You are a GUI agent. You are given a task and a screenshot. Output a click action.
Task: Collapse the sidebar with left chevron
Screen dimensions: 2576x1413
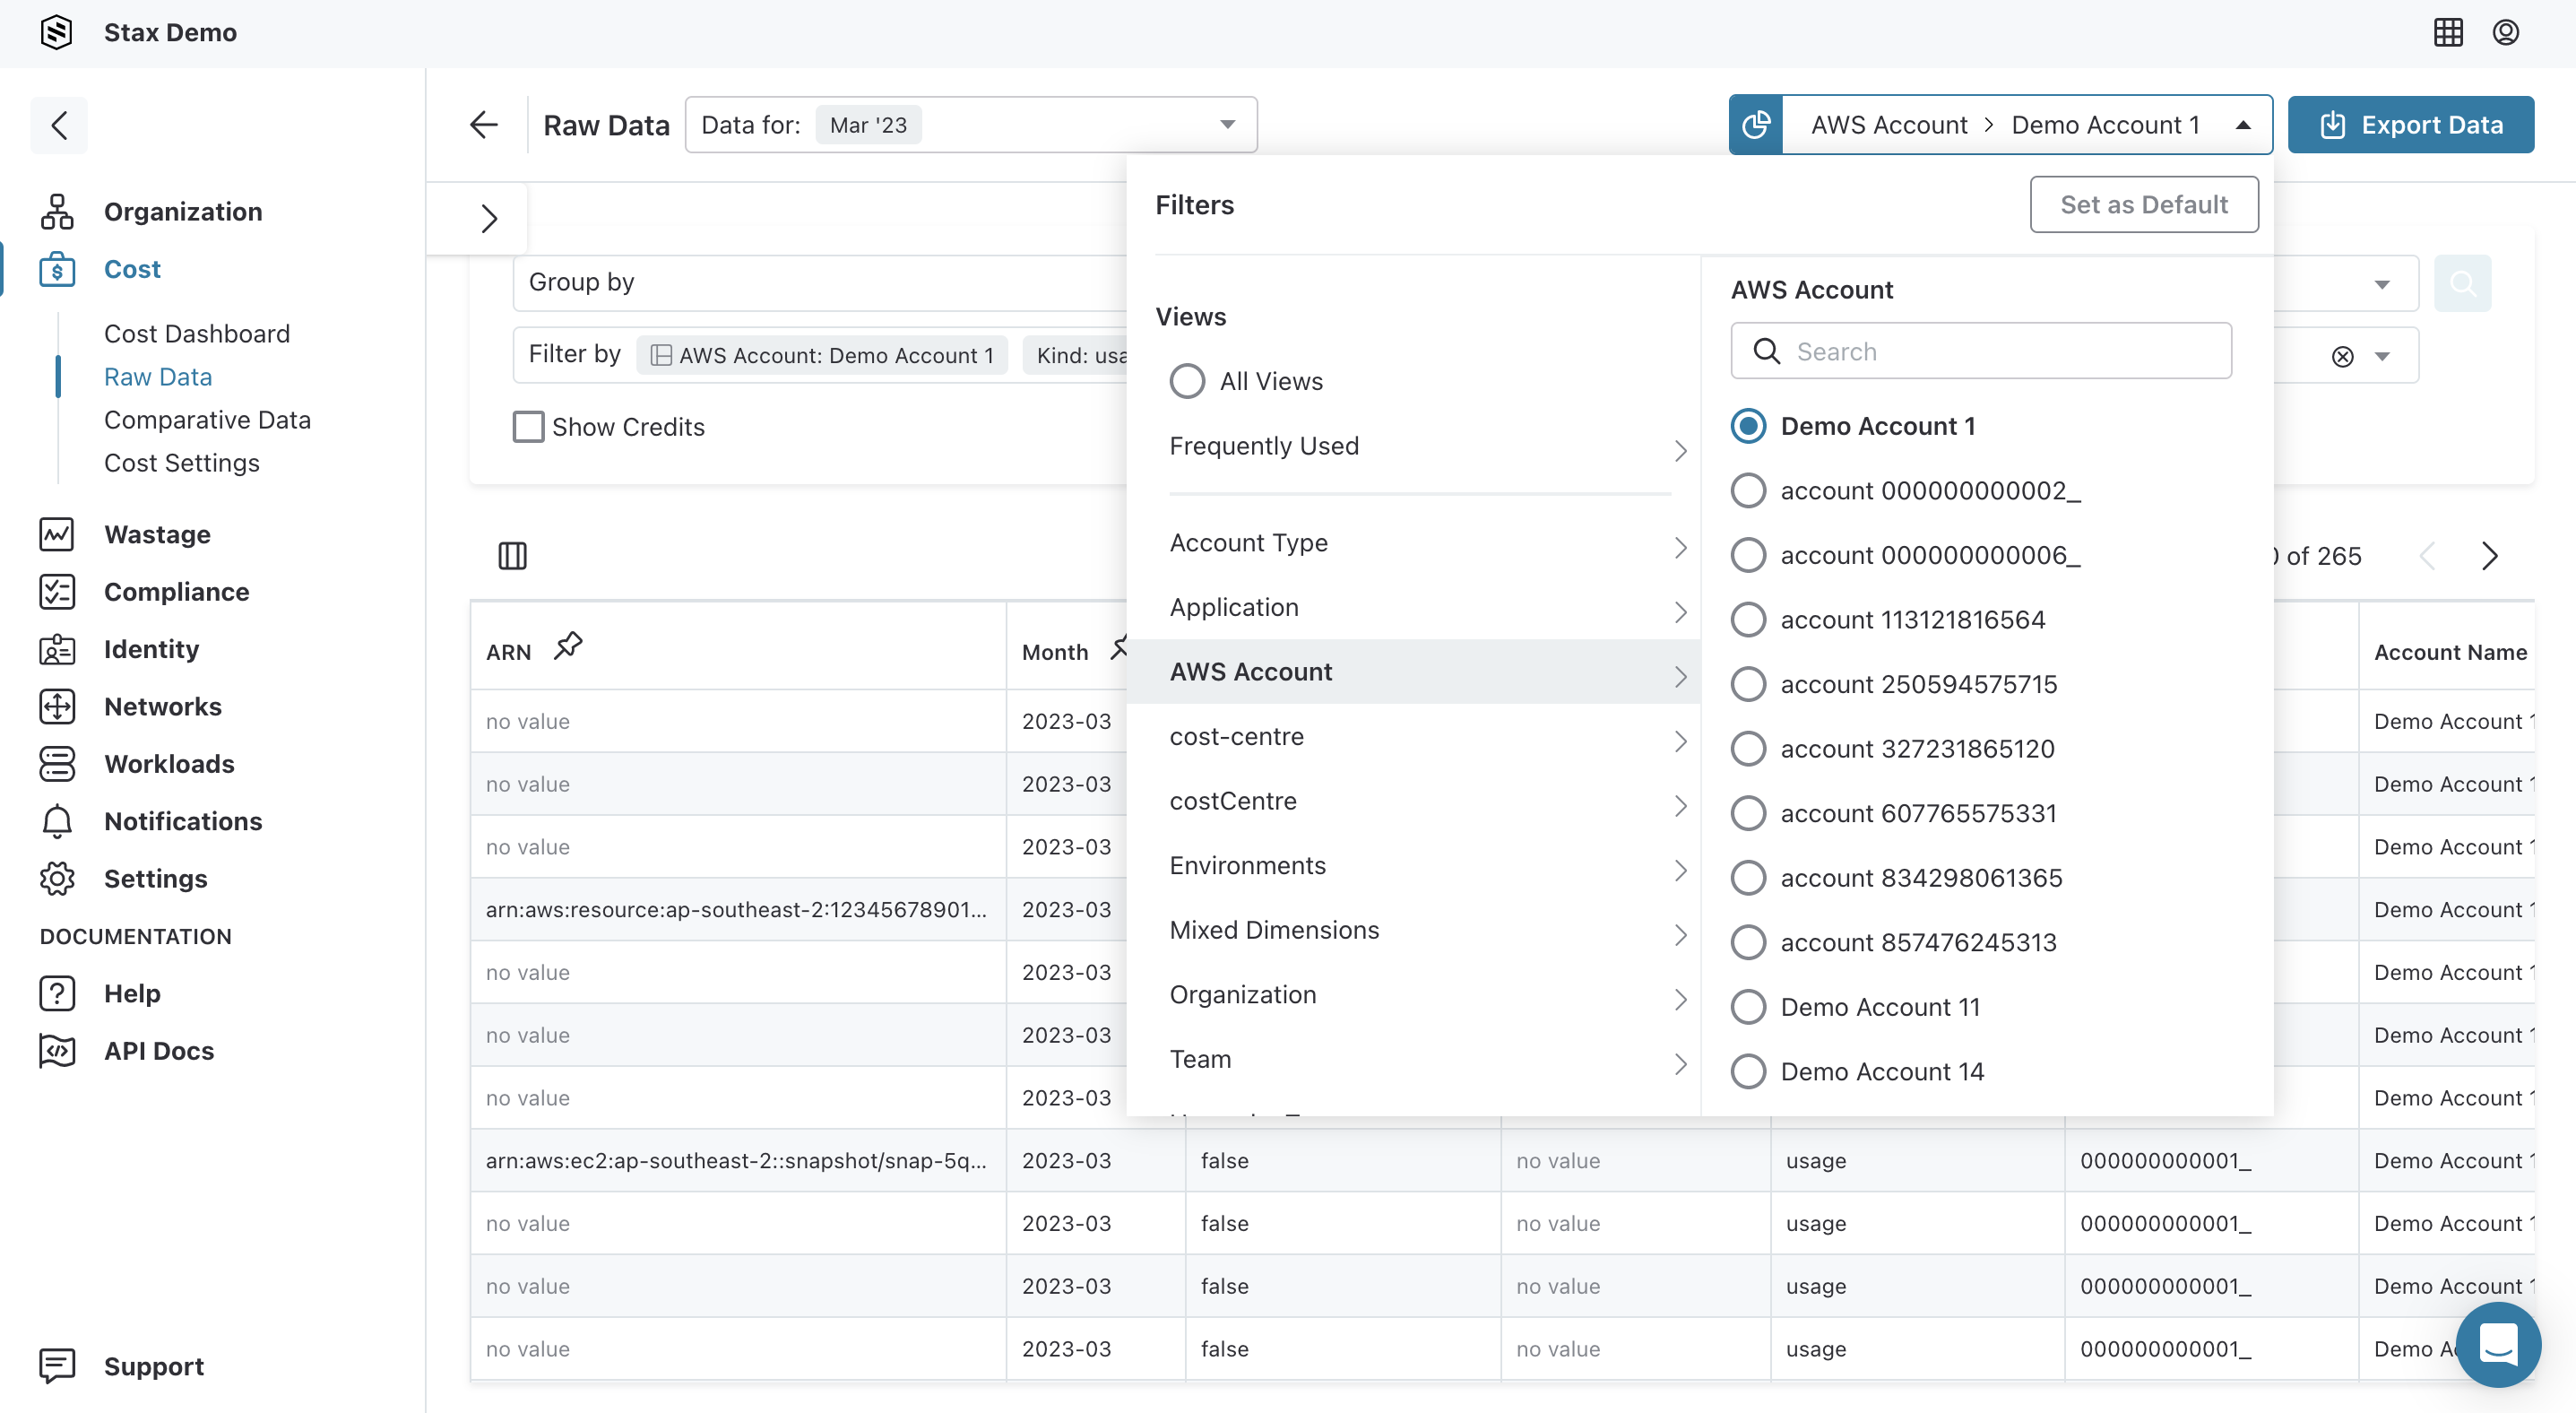[x=59, y=125]
